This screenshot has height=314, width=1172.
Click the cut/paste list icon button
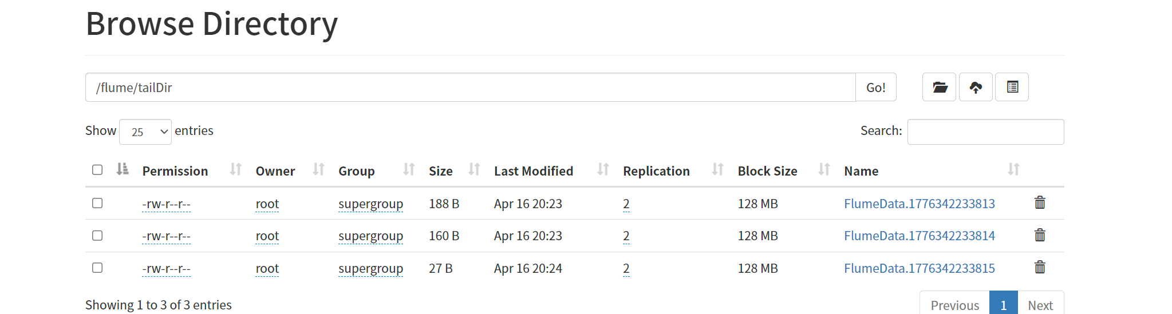tap(1012, 87)
